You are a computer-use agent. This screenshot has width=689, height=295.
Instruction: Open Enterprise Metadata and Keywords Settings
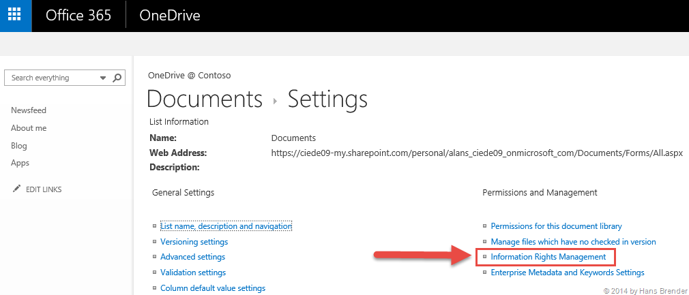[567, 273]
